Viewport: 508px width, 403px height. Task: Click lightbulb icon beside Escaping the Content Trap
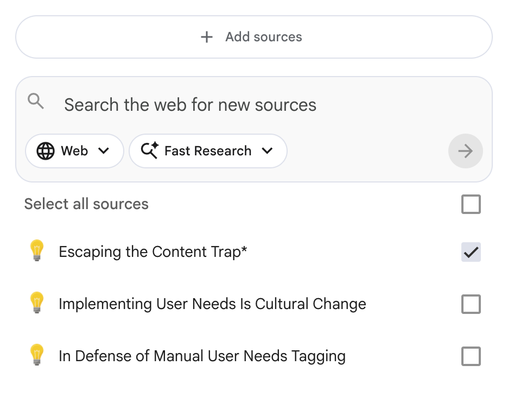(37, 251)
